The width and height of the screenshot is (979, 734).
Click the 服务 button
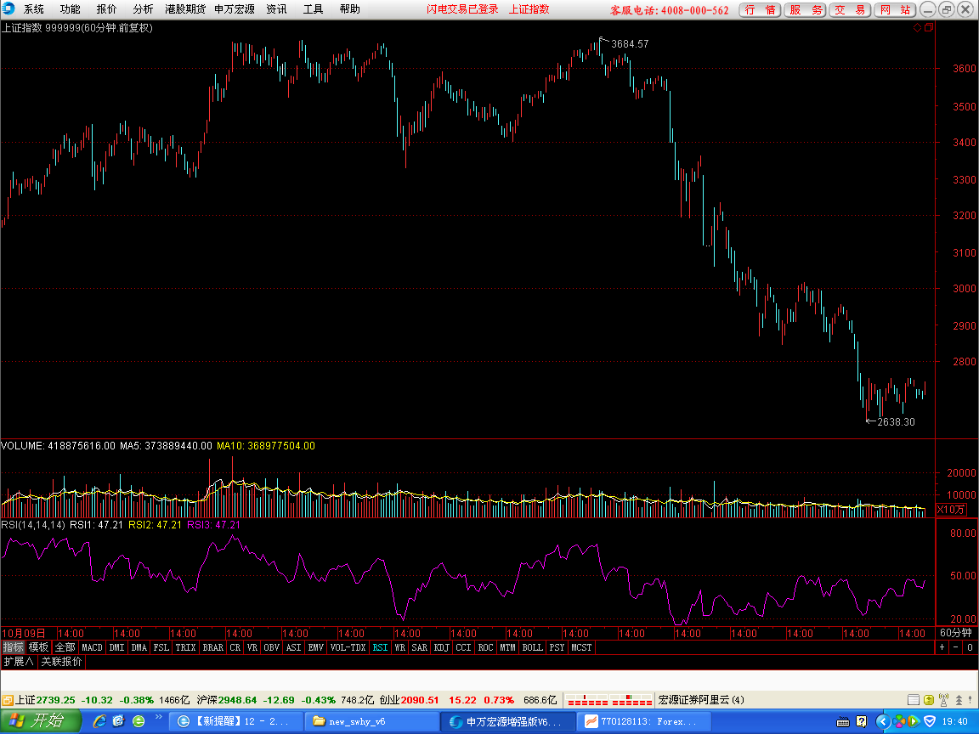pos(806,9)
